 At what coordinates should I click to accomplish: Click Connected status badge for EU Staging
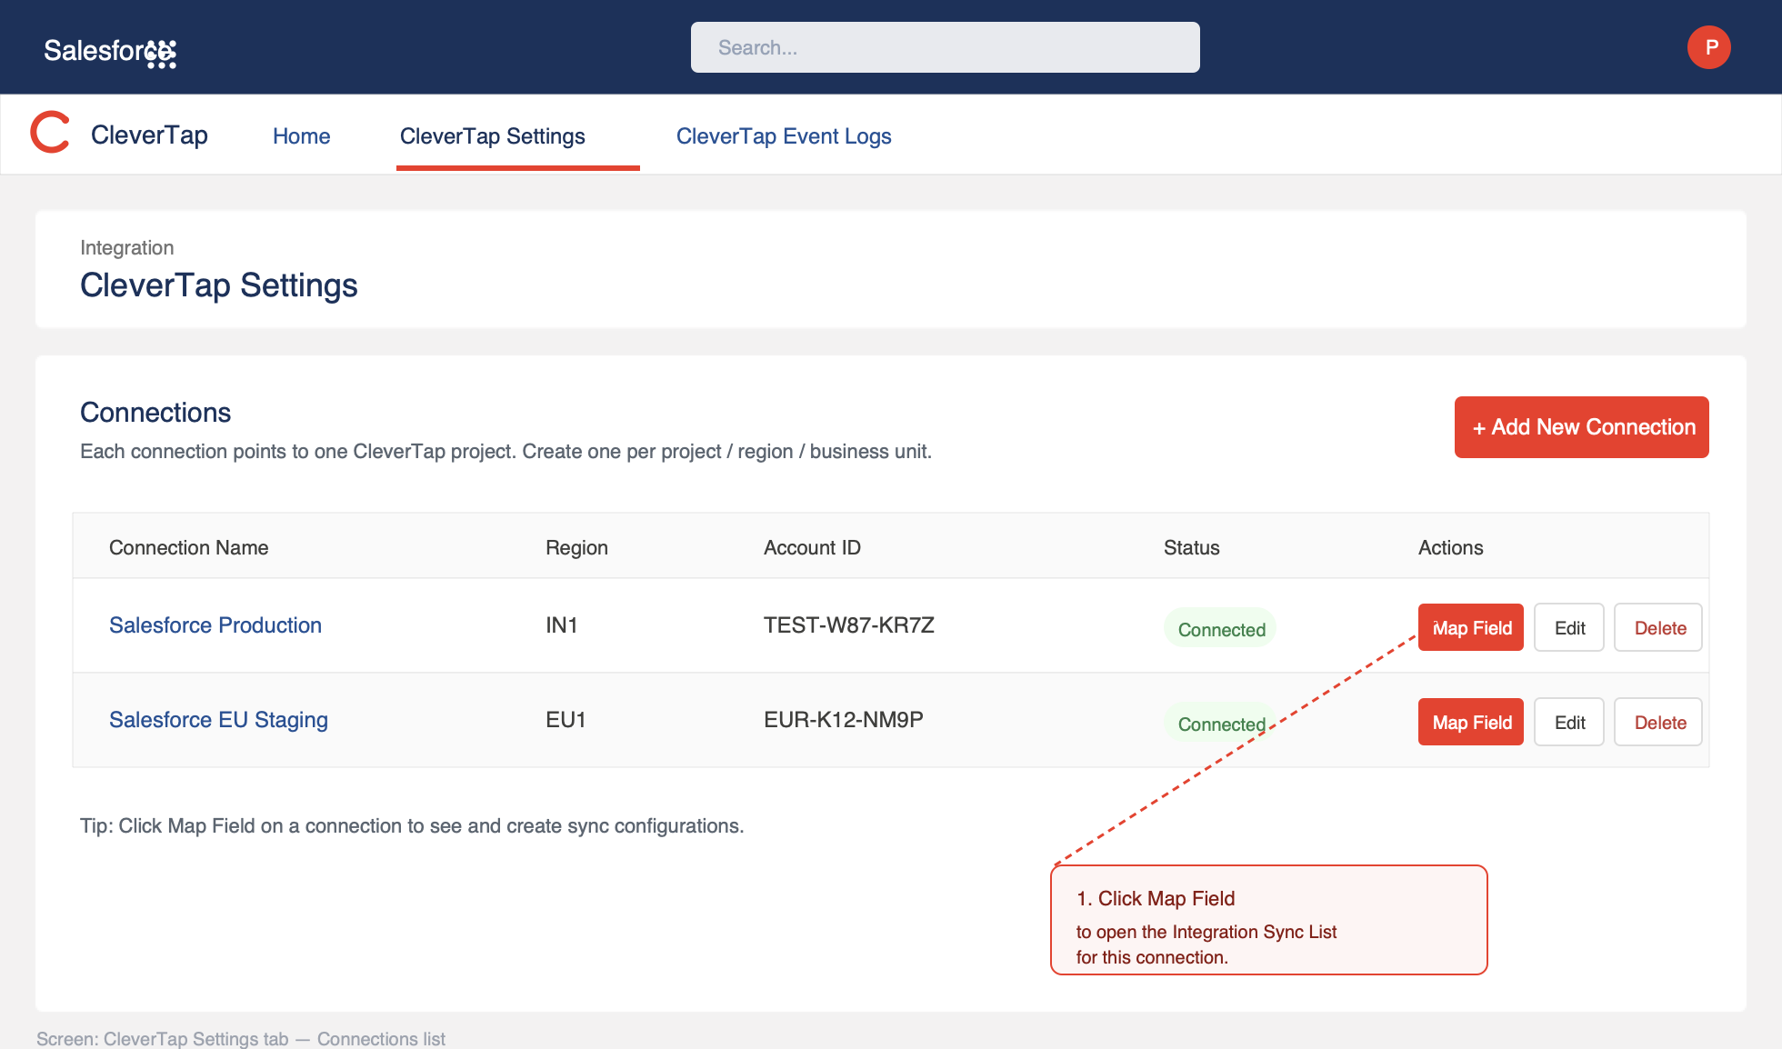coord(1220,723)
